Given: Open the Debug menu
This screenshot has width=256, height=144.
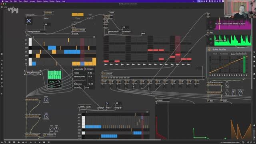Looking at the screenshot, I should (x=46, y=1).
